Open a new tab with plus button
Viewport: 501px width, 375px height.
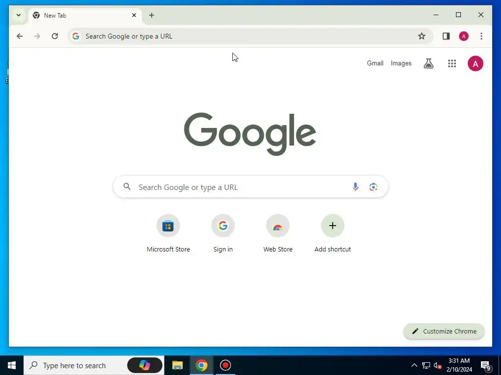point(152,15)
